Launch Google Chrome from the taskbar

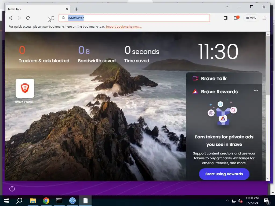tap(46, 201)
